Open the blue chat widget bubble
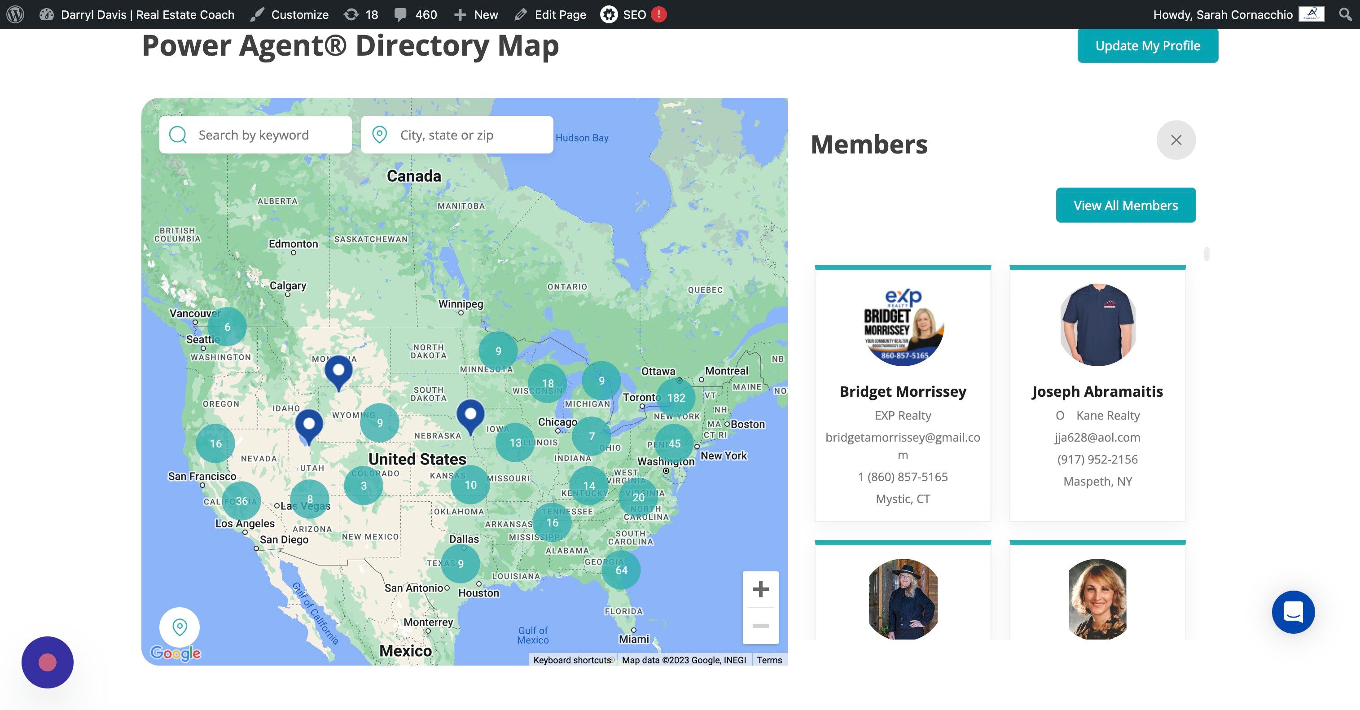This screenshot has width=1360, height=710. pyautogui.click(x=1293, y=612)
